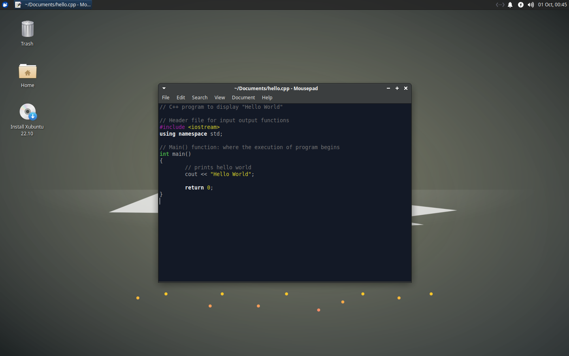Click the #include directive in the code

(172, 127)
